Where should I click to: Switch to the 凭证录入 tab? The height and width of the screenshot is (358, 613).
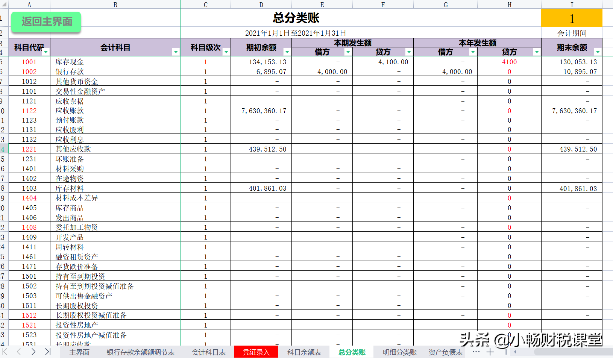pos(256,352)
